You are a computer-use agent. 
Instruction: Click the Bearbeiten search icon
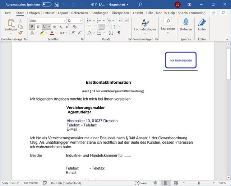pos(167,22)
